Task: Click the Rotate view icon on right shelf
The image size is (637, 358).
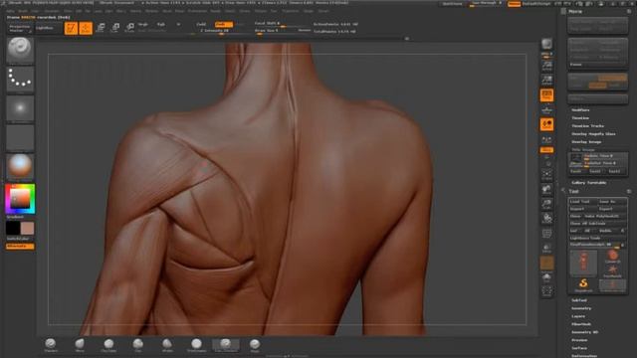Action: coord(546,219)
